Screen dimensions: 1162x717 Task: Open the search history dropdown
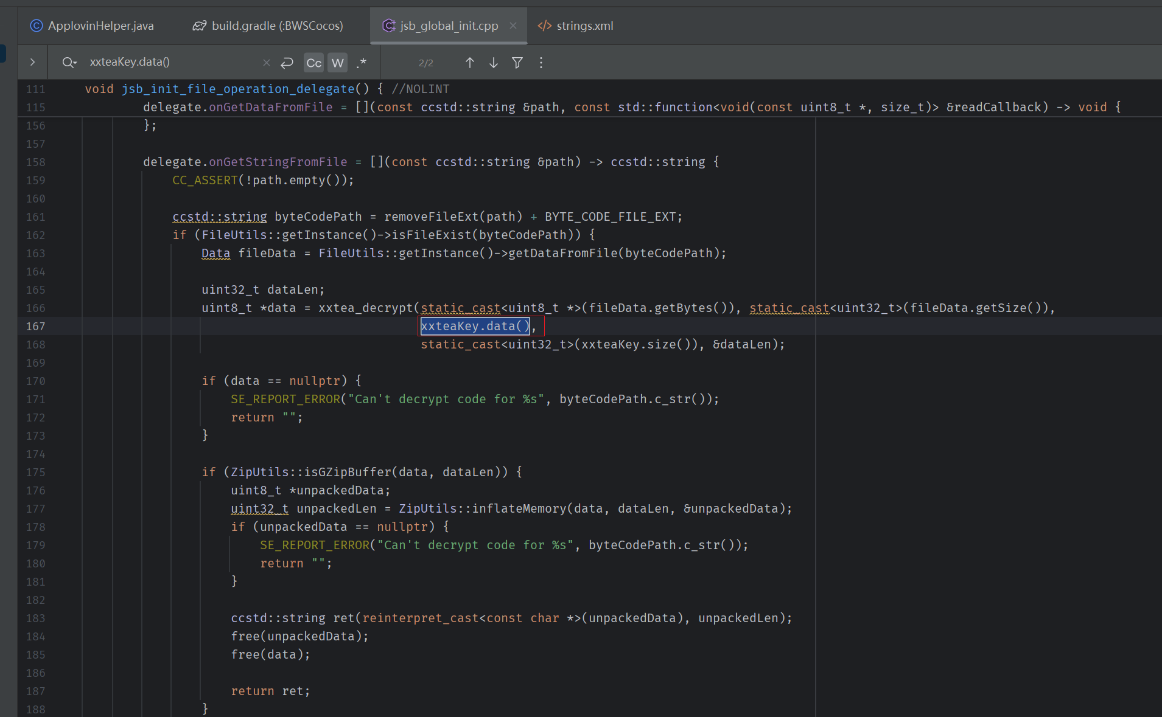[x=69, y=63]
